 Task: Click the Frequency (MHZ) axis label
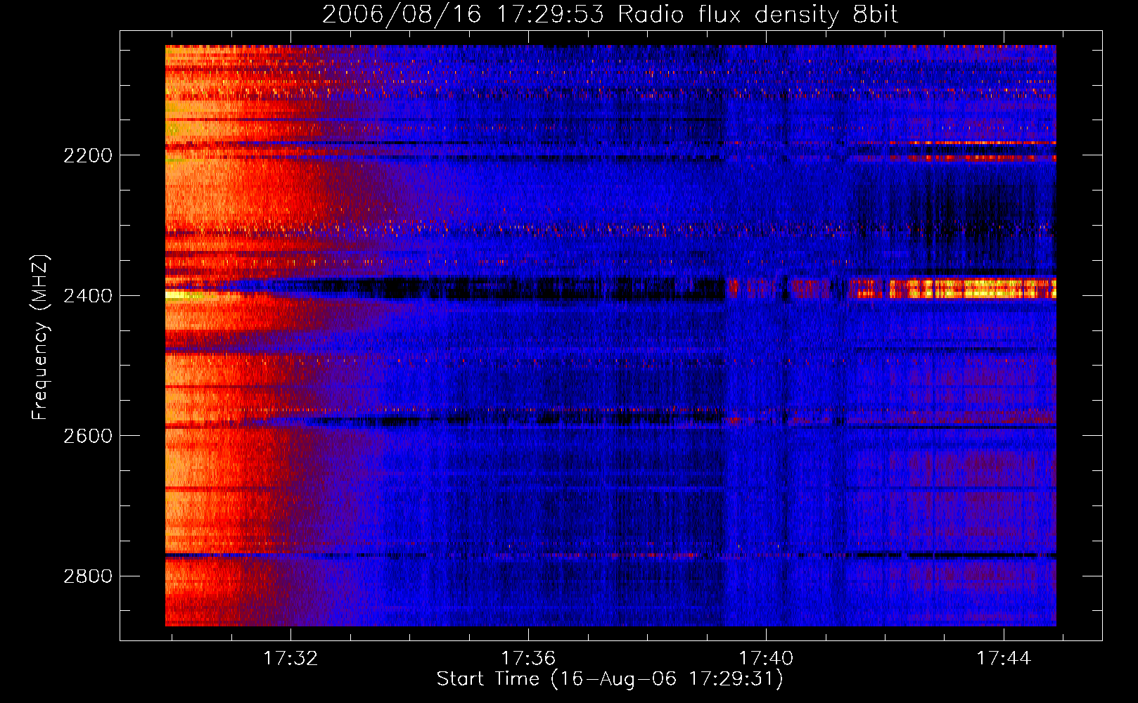40,337
